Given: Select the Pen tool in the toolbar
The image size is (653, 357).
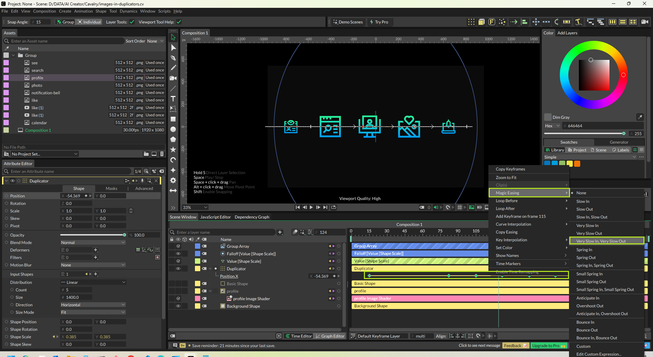Looking at the screenshot, I should (x=173, y=58).
